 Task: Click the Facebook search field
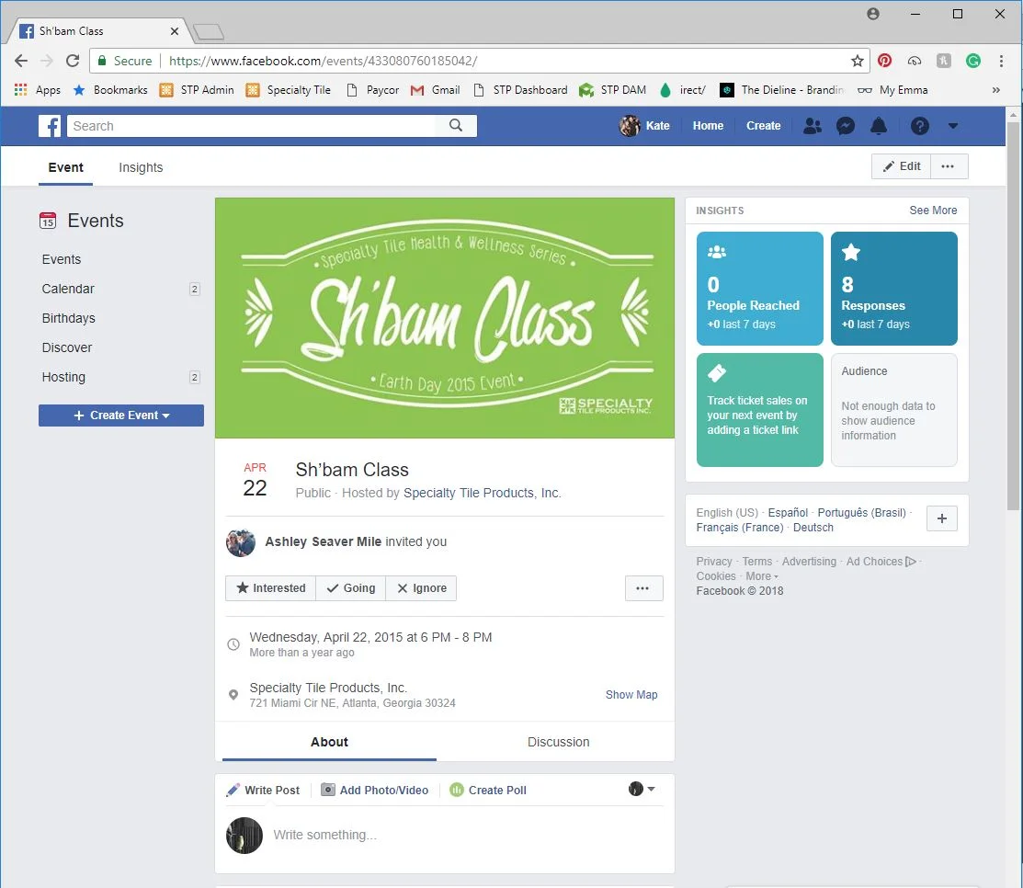click(252, 126)
